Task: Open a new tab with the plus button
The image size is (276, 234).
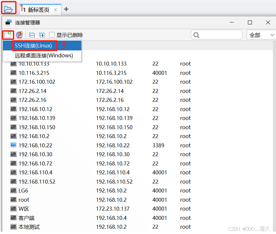Action: (66, 10)
